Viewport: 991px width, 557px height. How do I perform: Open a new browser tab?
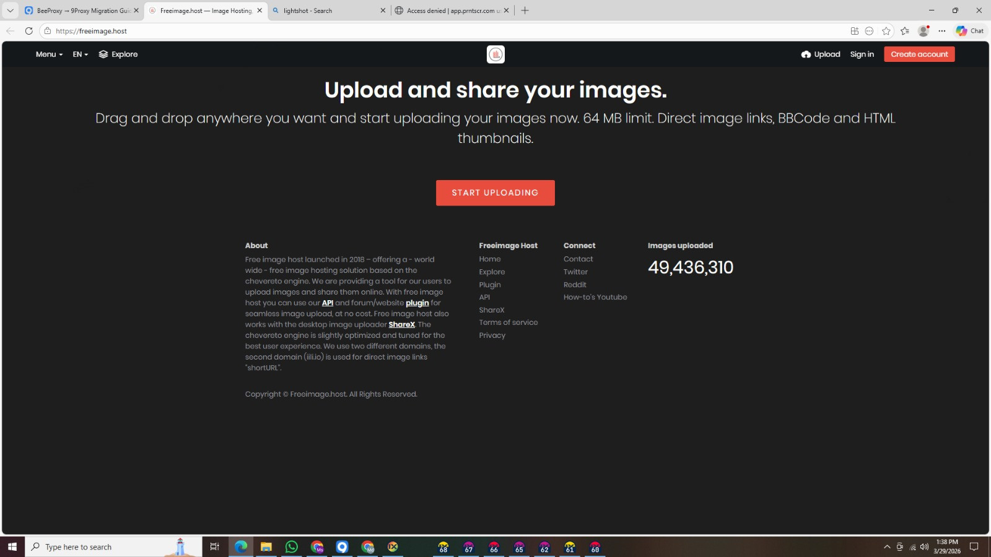tap(525, 11)
